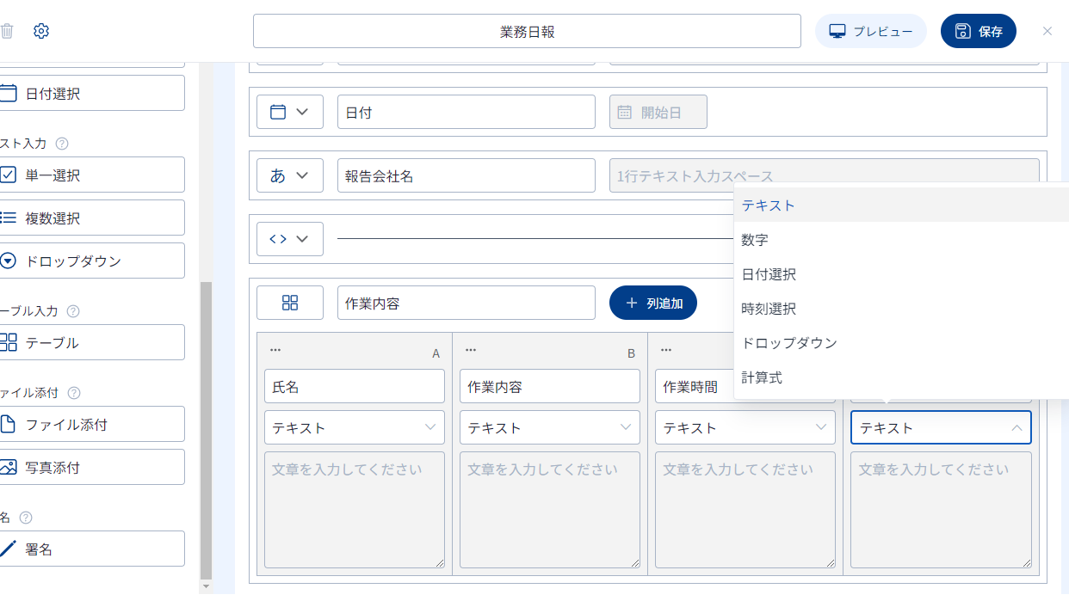Pick 時刻選択 from the dropdown options
Screen dimensions: 1069x601
(x=769, y=309)
